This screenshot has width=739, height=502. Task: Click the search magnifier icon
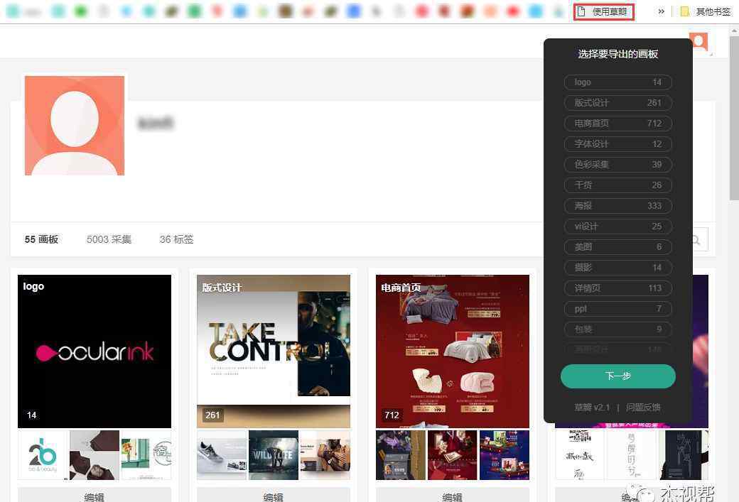[x=697, y=240]
